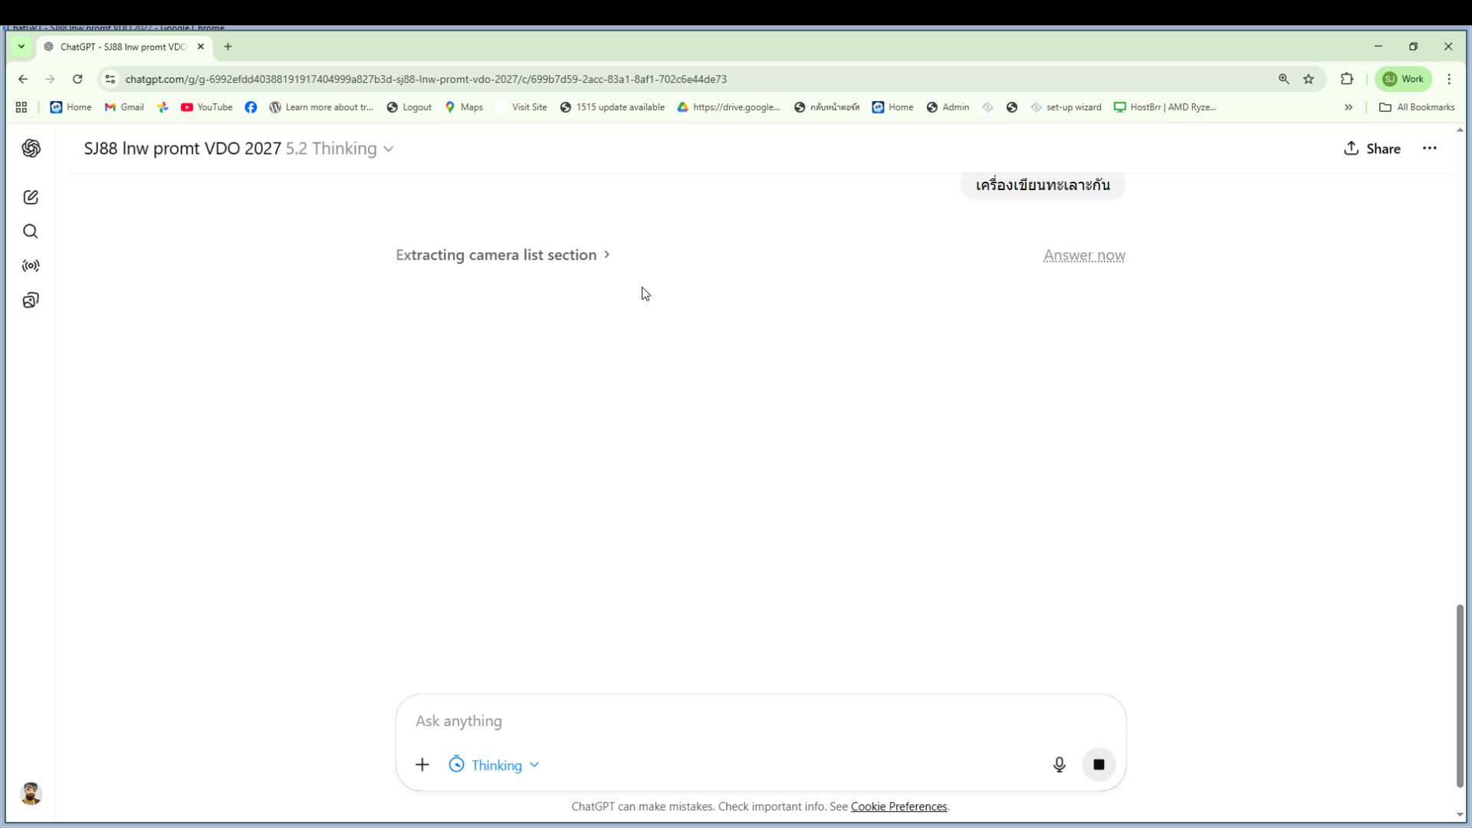Open the voice broadcast sidebar icon

(x=31, y=266)
